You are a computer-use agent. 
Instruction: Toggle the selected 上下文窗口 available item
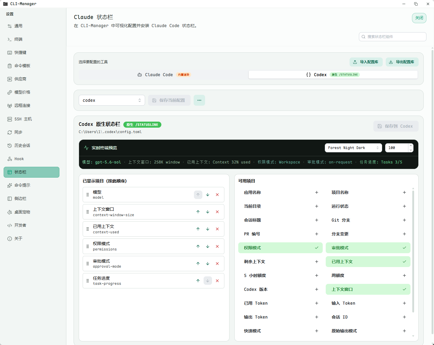tap(368, 289)
